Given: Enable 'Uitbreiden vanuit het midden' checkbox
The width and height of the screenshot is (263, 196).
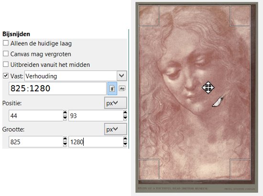Looking at the screenshot, I should pyautogui.click(x=6, y=64).
